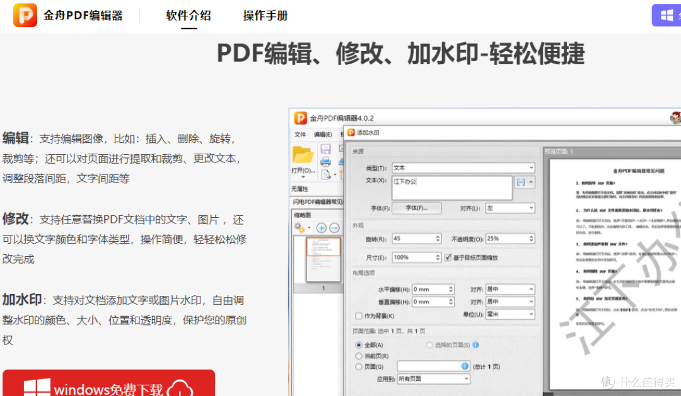The image size is (681, 396).
Task: Click the 字体(F)... button
Action: pyautogui.click(x=417, y=208)
